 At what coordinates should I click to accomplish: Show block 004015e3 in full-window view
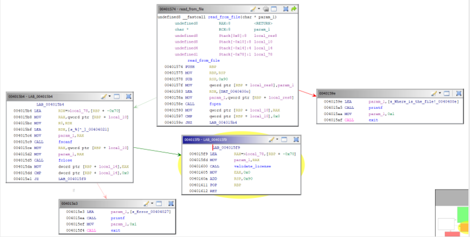pyautogui.click(x=159, y=203)
